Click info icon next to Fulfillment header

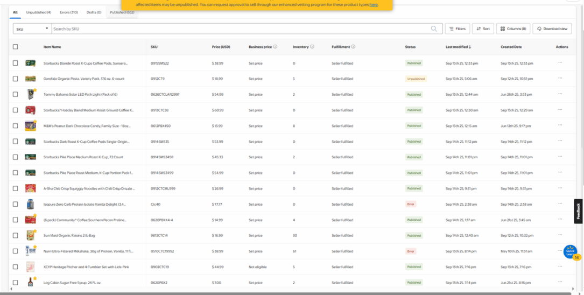pyautogui.click(x=354, y=47)
